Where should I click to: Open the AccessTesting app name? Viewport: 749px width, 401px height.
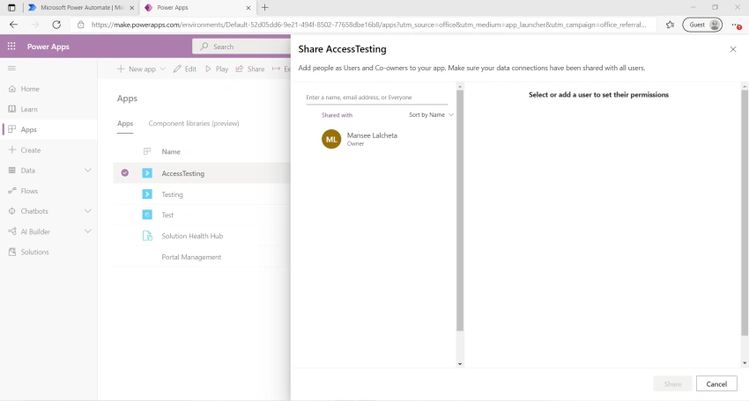click(x=183, y=173)
